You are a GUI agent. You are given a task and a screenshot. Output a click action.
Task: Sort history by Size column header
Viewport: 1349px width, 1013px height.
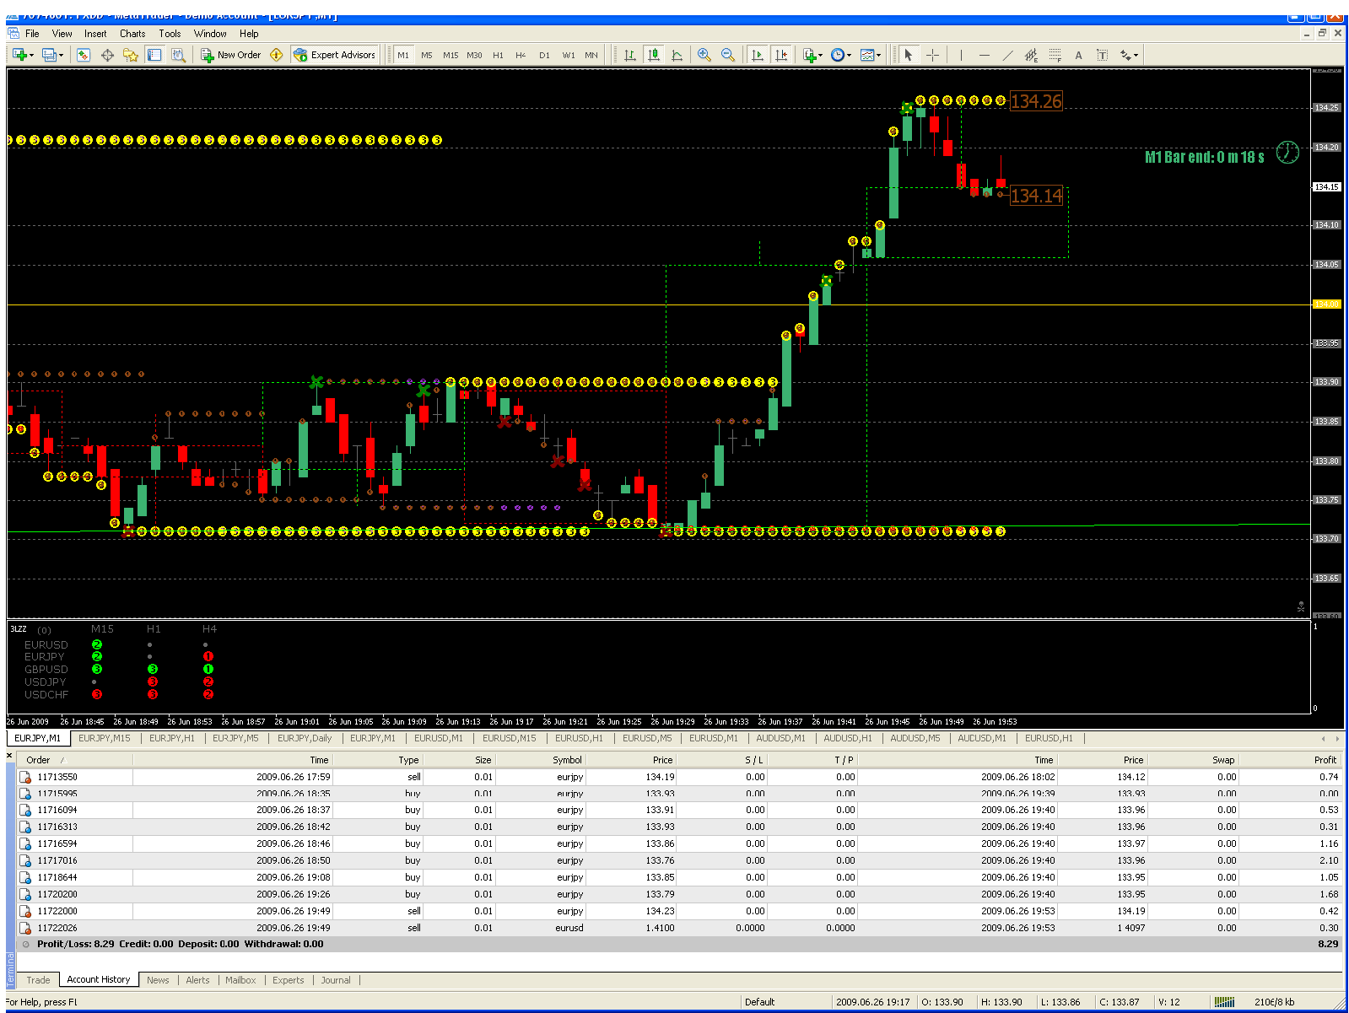(483, 760)
